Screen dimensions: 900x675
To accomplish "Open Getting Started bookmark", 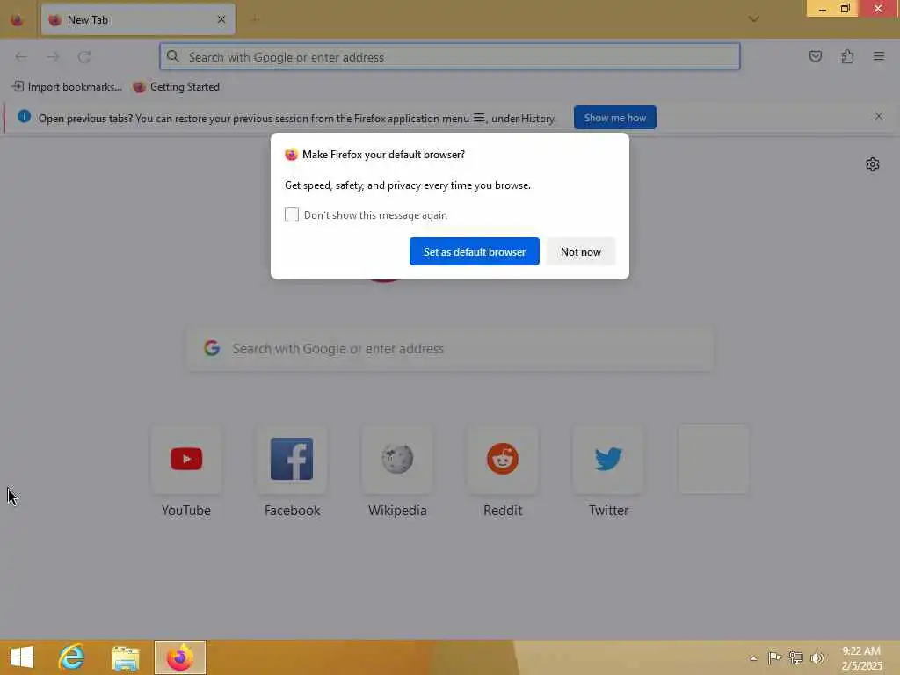I will coord(176,87).
